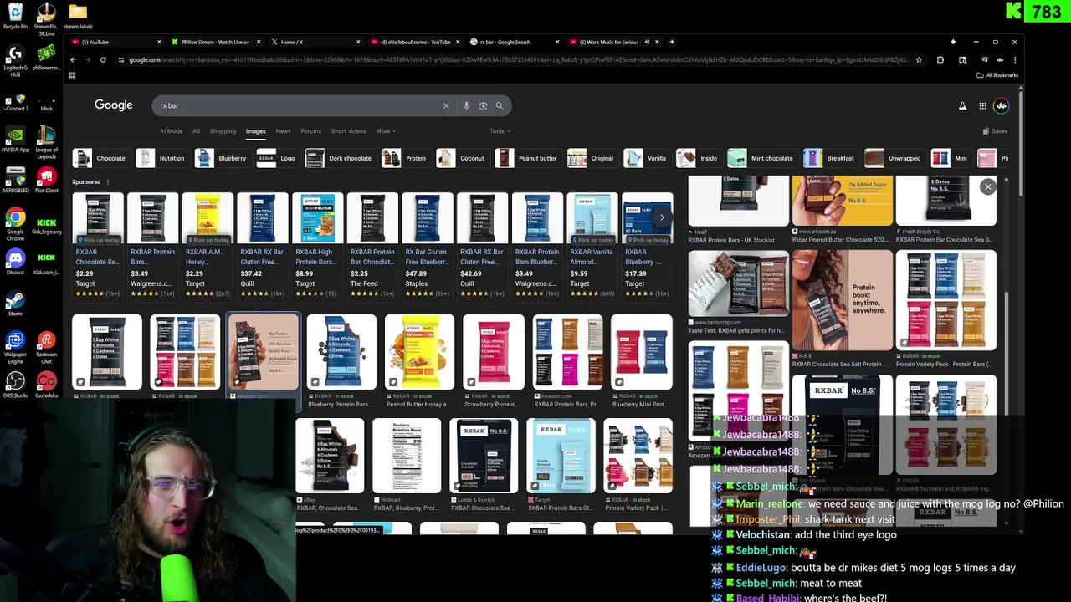Open Peanut Butter Honey image result

419,360
